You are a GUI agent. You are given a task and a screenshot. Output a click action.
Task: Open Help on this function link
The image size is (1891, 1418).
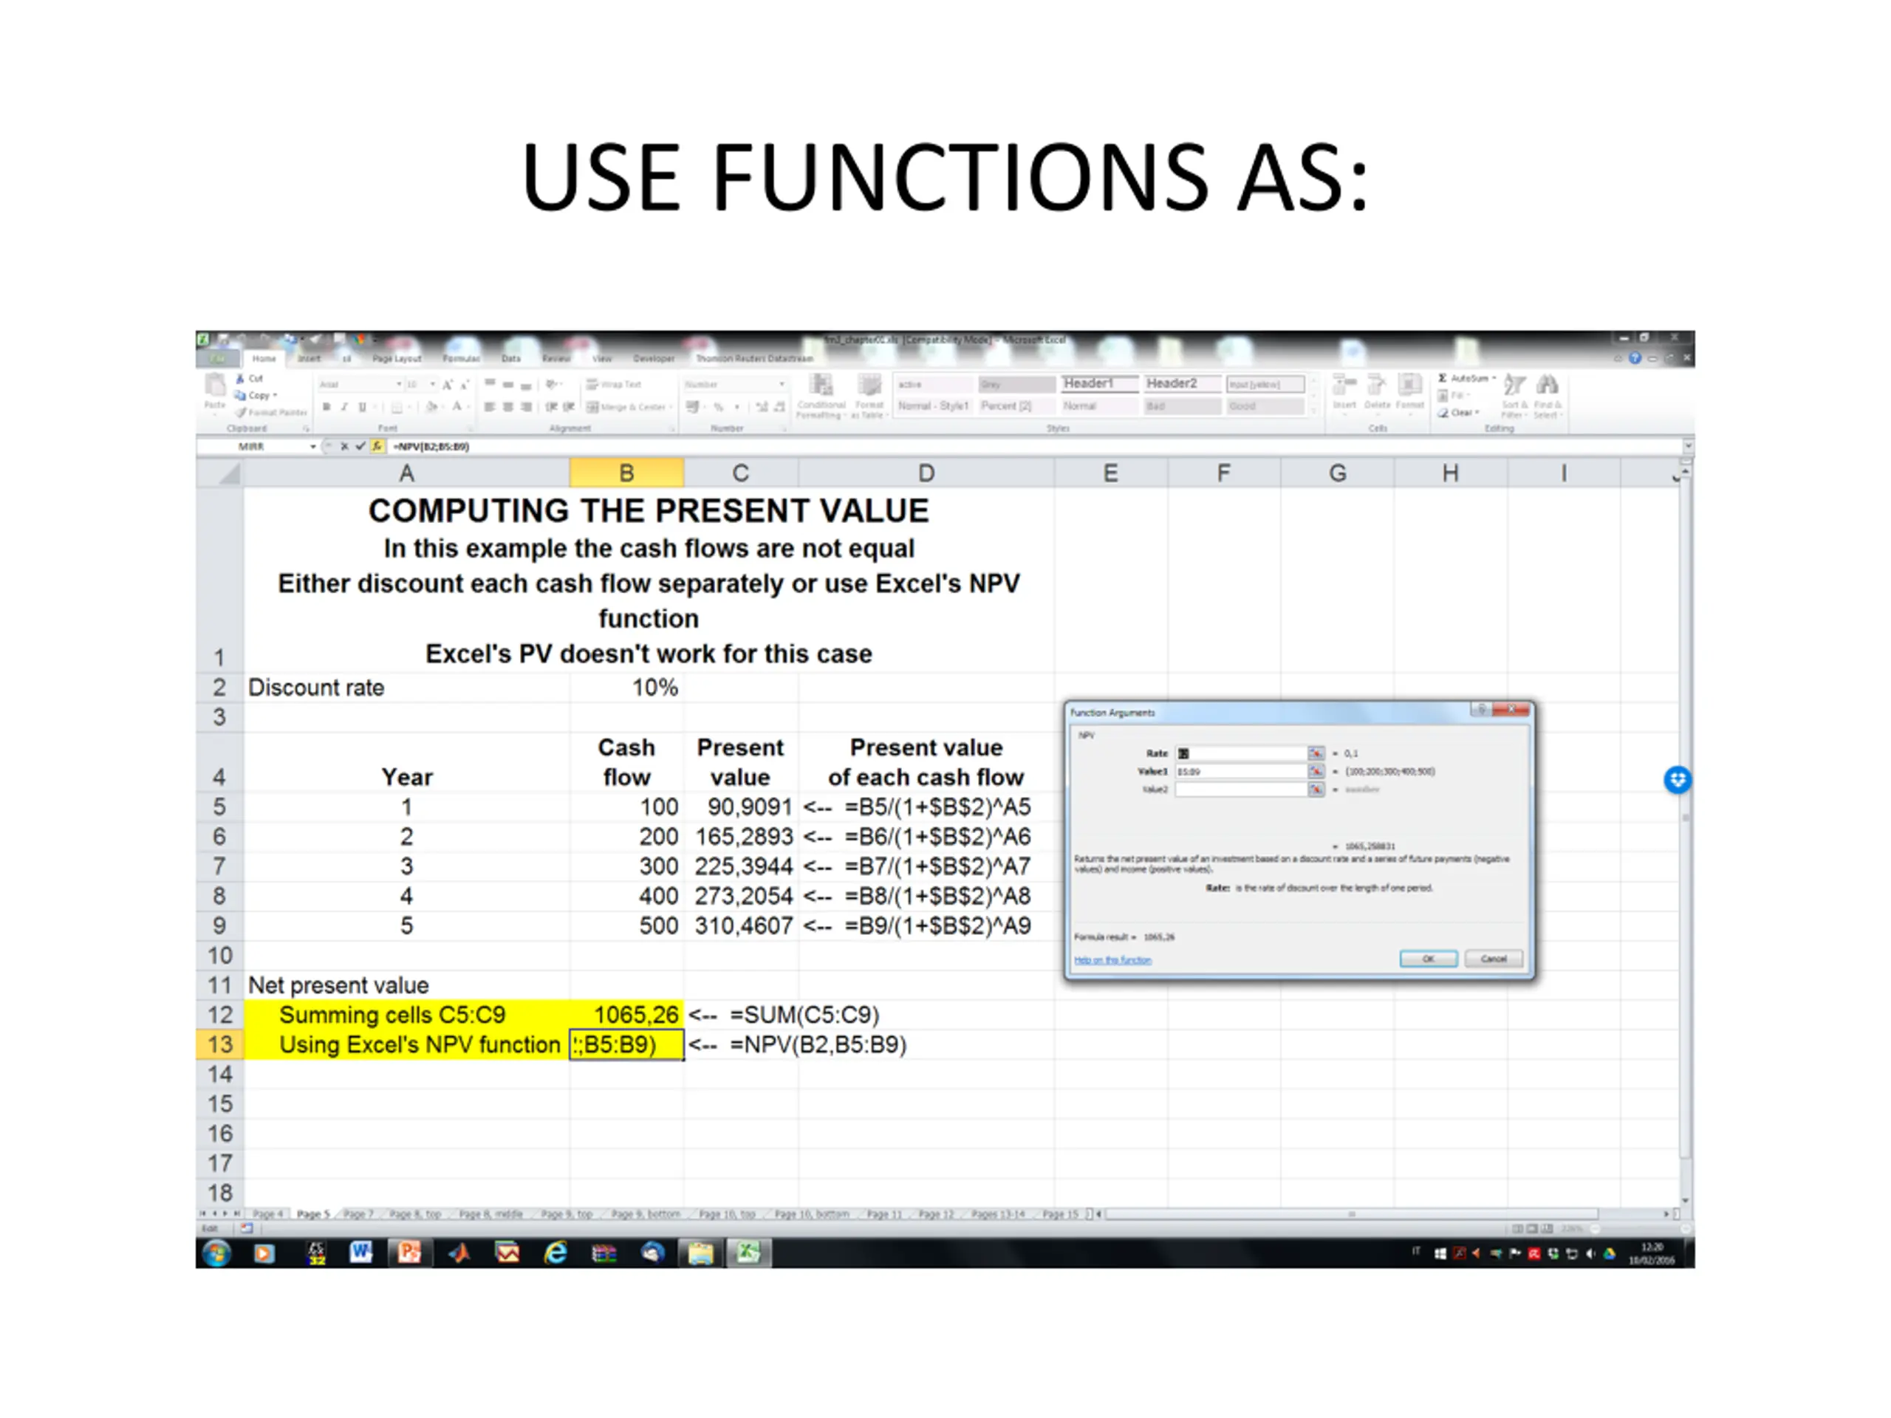(x=1112, y=961)
